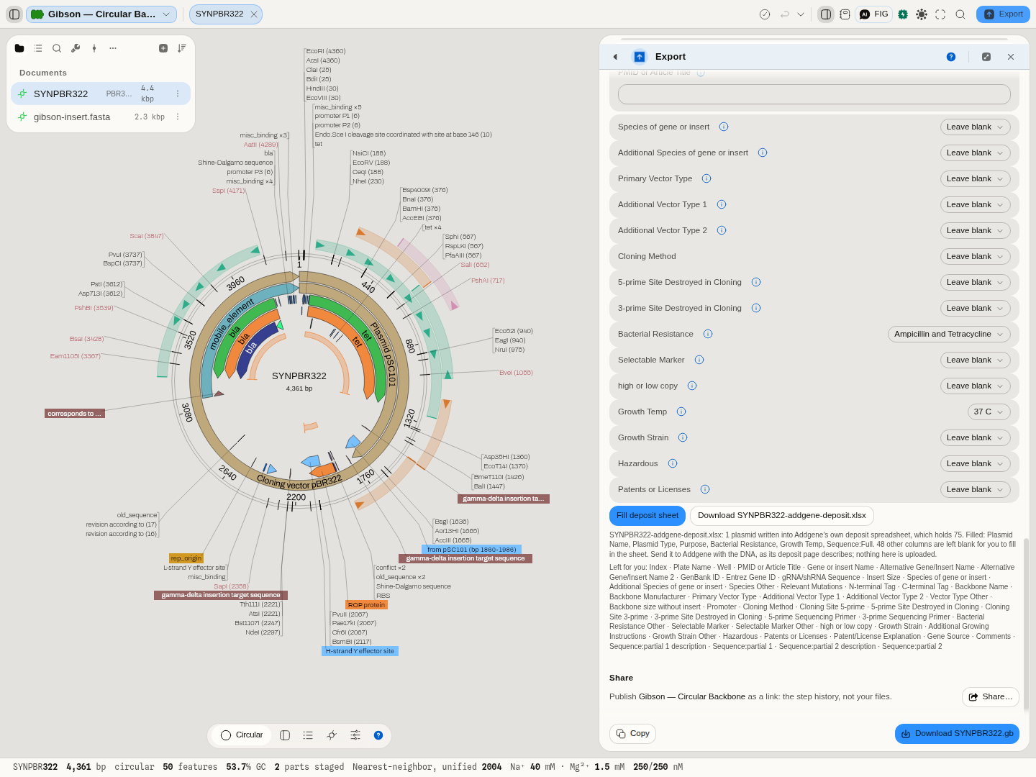Open Primary Vector Type dropdown

976,178
